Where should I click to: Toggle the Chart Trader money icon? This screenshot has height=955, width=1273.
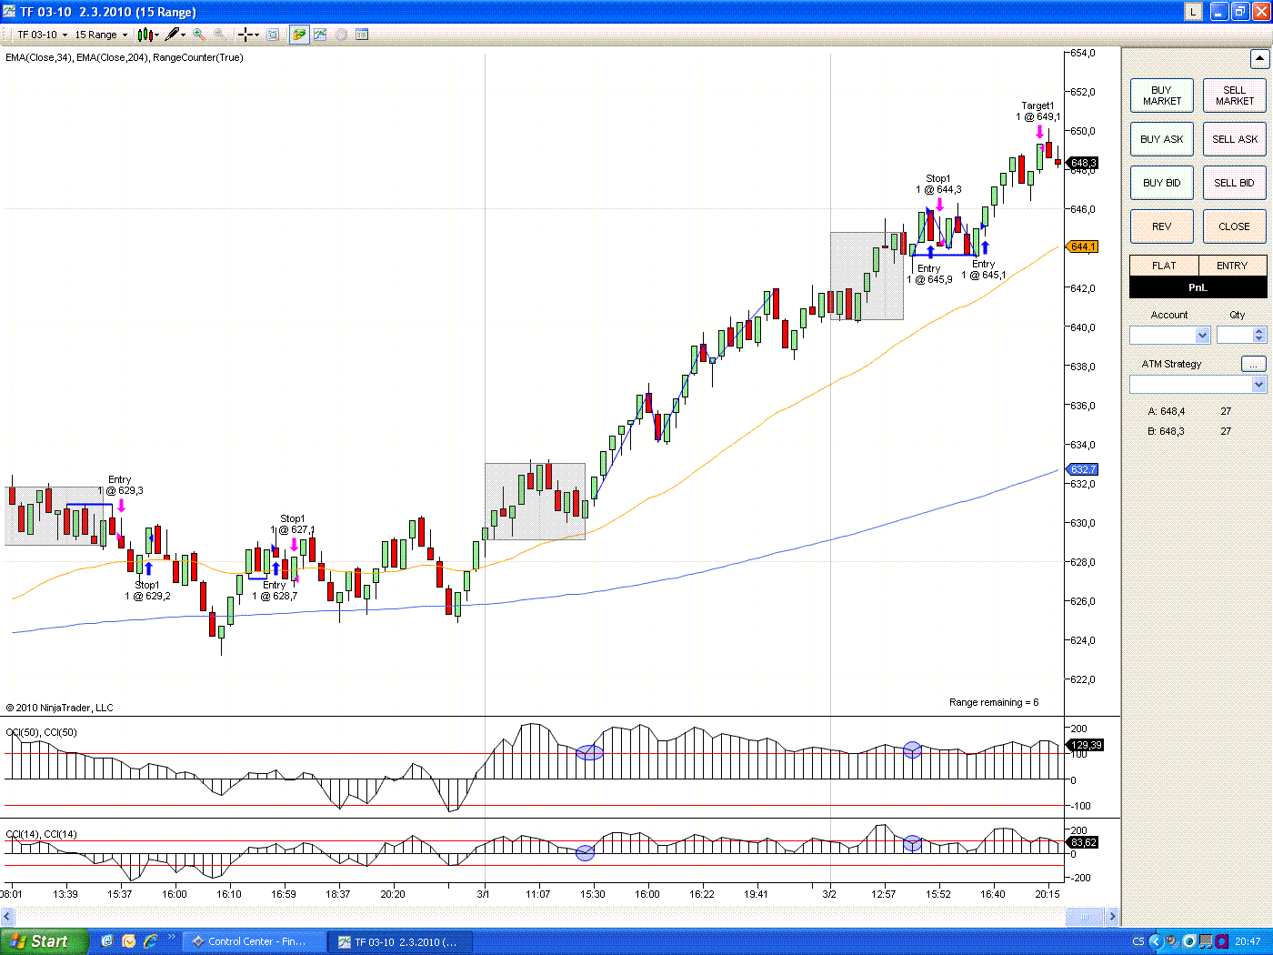tap(299, 35)
